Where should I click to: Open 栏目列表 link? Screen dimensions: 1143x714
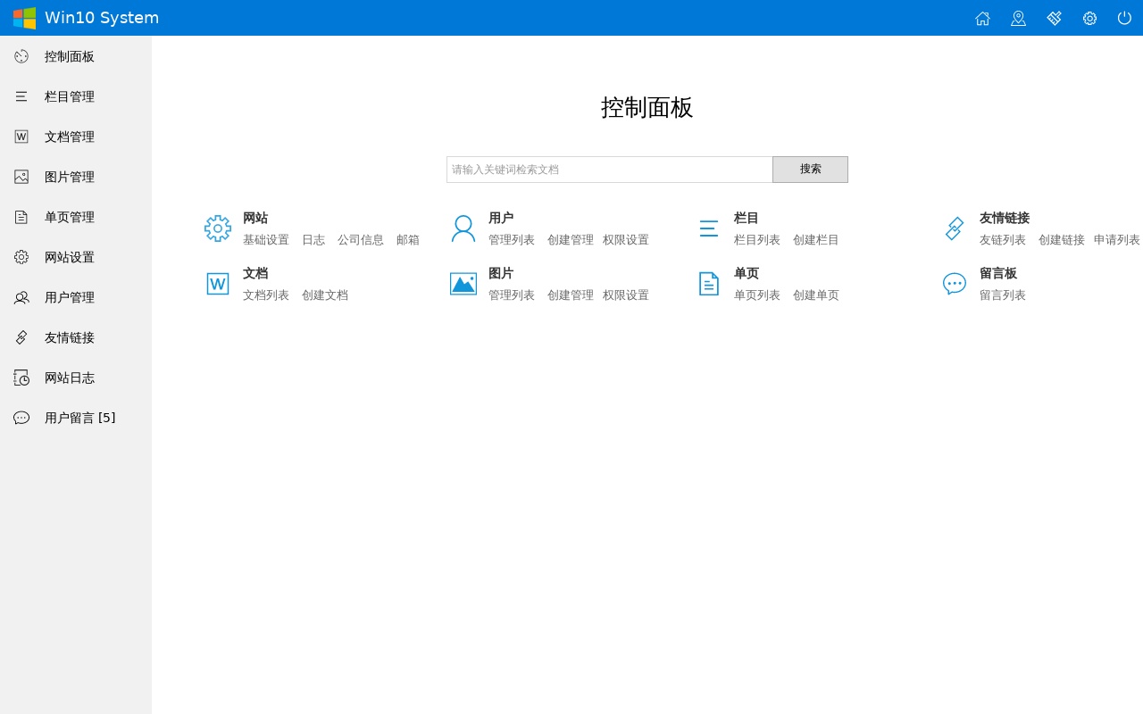757,240
